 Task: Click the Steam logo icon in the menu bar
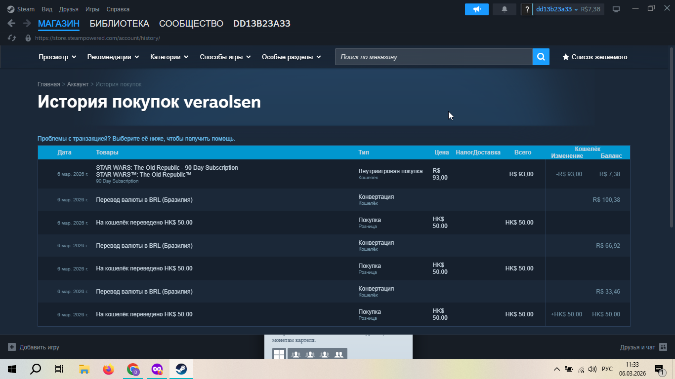[11, 9]
